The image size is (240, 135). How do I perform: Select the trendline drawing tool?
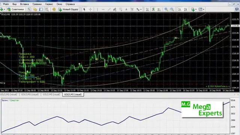[109, 9]
